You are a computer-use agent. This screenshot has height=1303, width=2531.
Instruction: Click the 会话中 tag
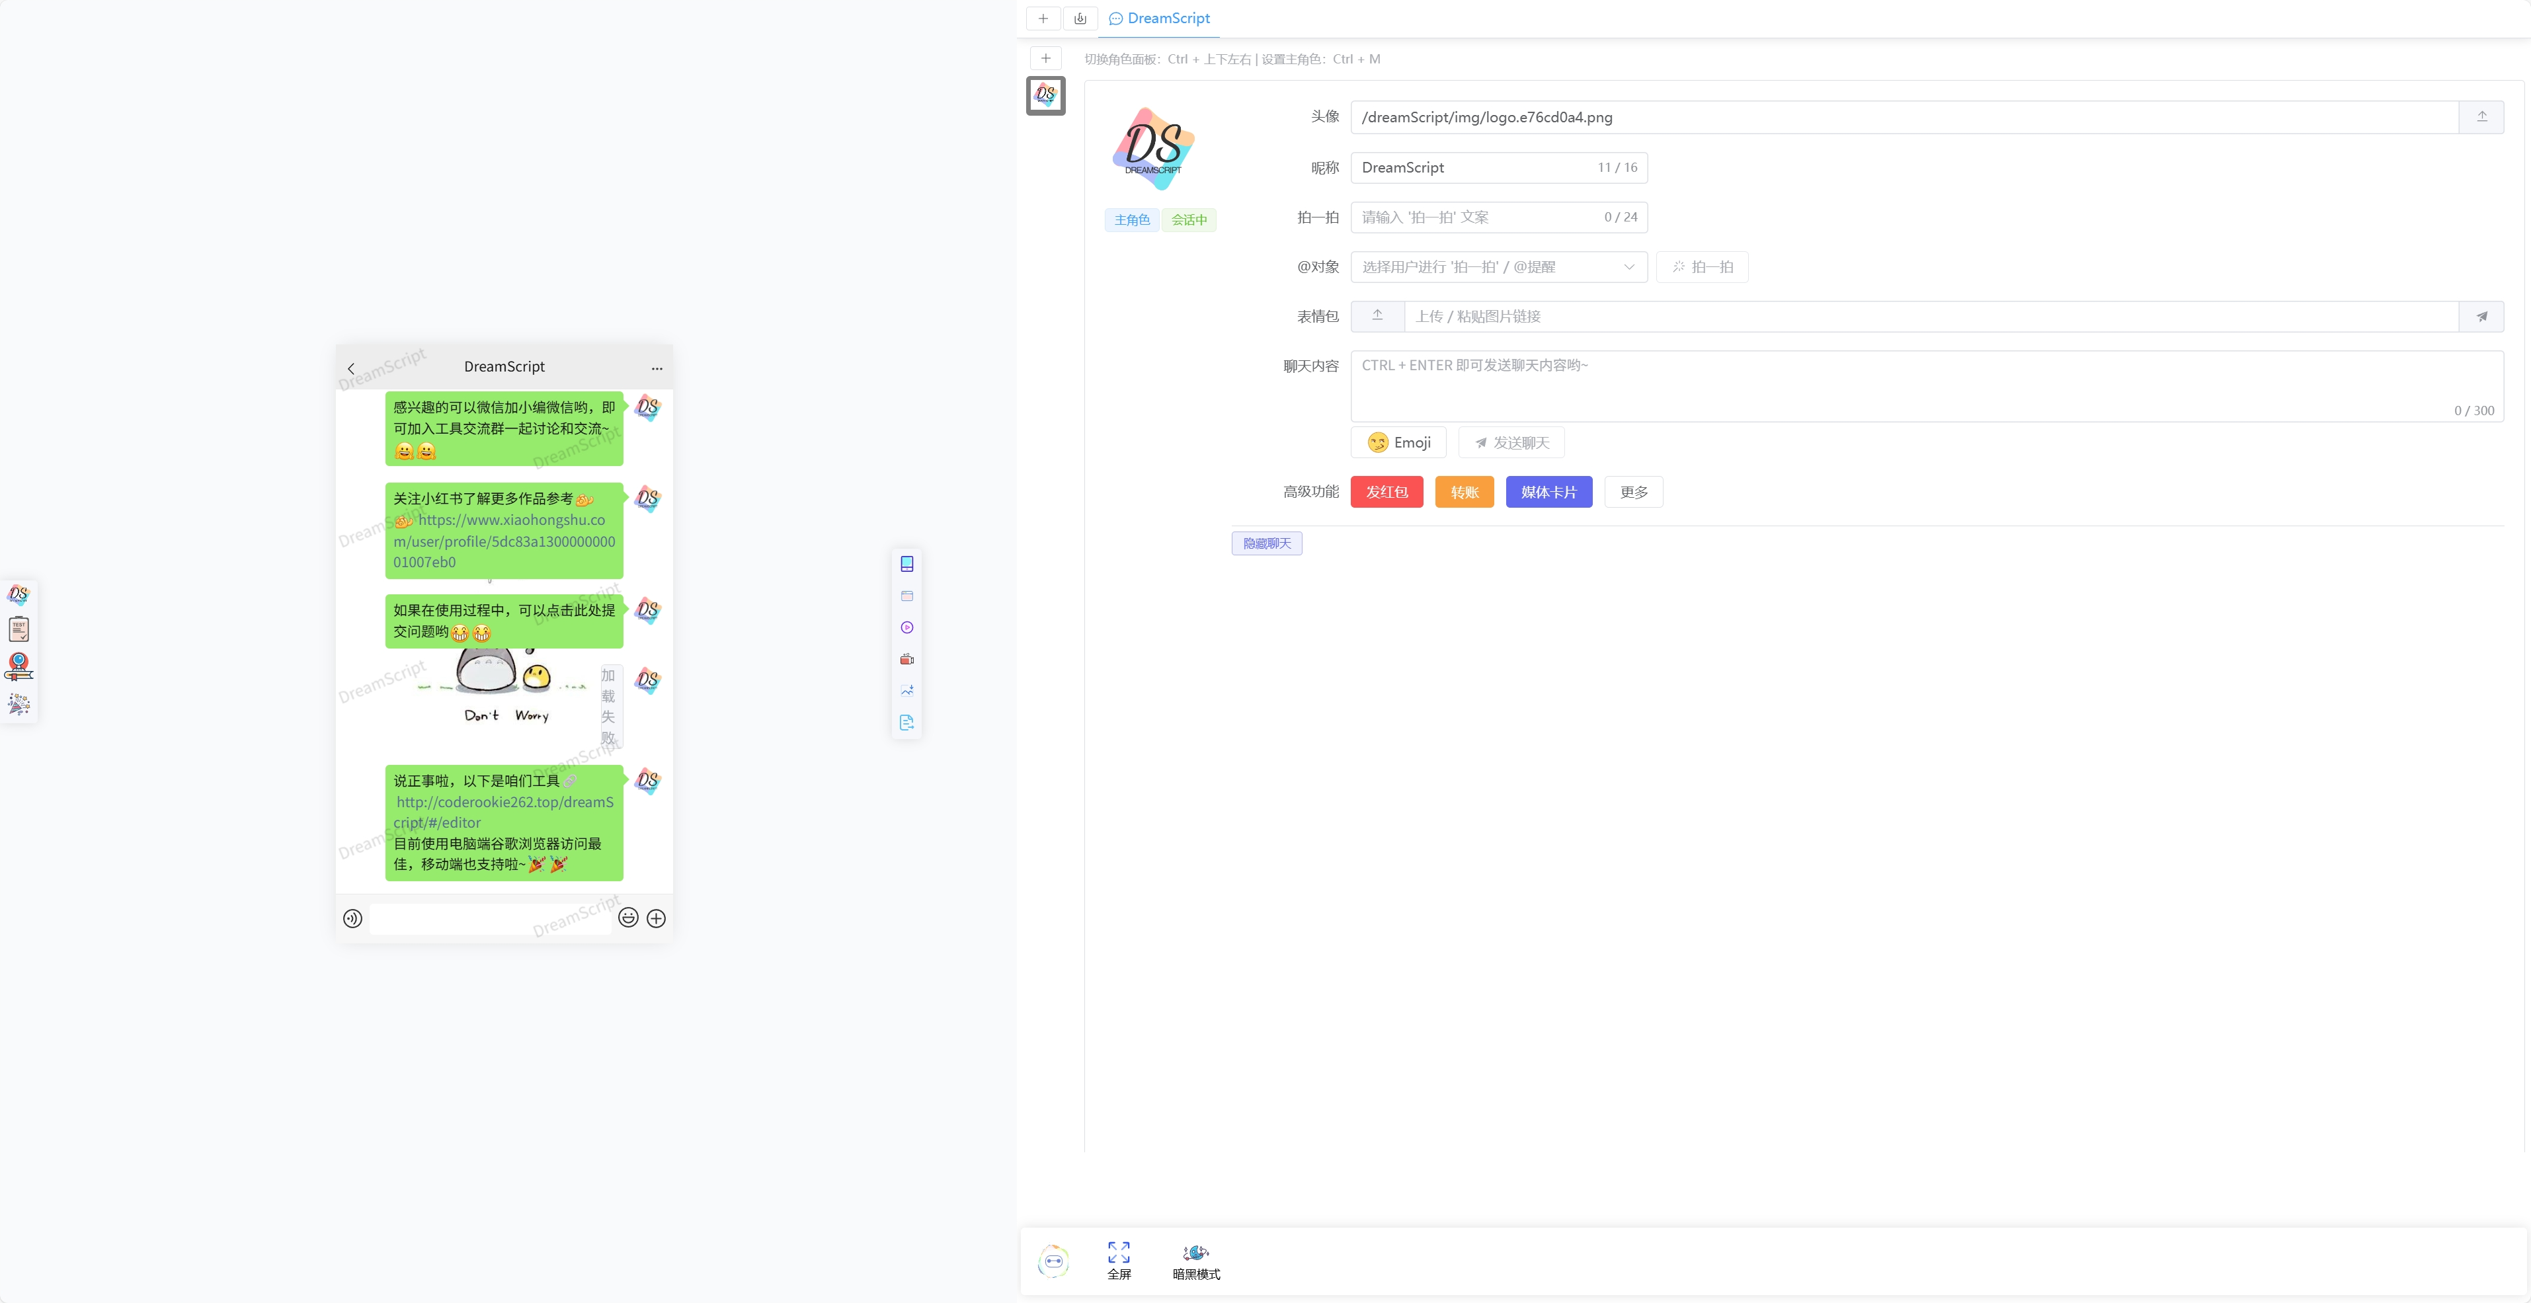point(1189,220)
